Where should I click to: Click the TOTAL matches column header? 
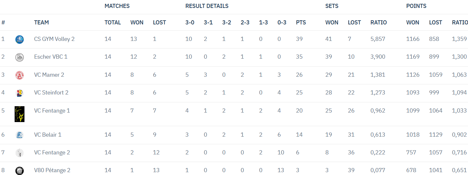pyautogui.click(x=113, y=23)
